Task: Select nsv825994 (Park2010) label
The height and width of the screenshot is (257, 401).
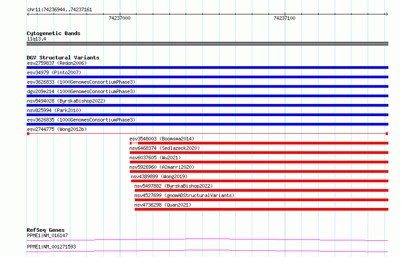Action: pyautogui.click(x=54, y=110)
